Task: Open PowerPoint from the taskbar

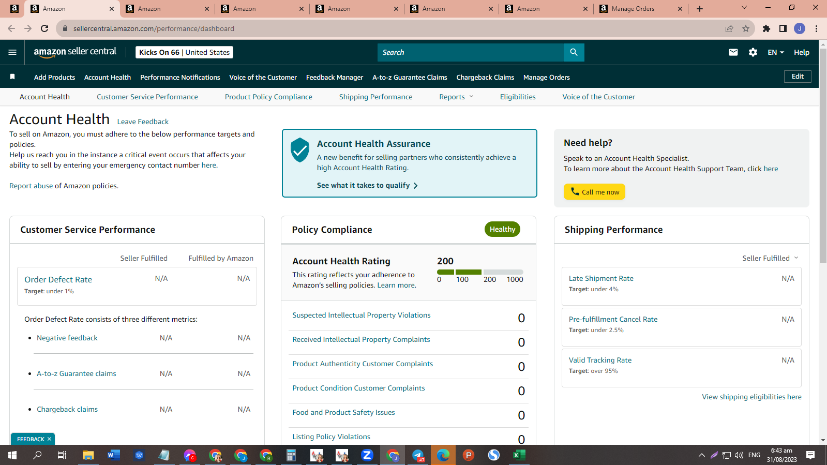Action: (x=469, y=455)
